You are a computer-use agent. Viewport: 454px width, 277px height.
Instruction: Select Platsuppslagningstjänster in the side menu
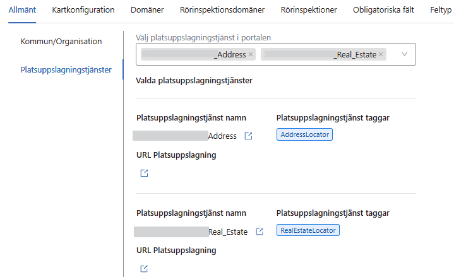pos(66,69)
